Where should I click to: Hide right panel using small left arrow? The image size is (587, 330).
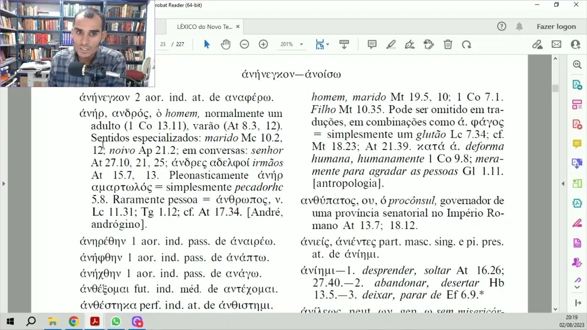coord(563,184)
